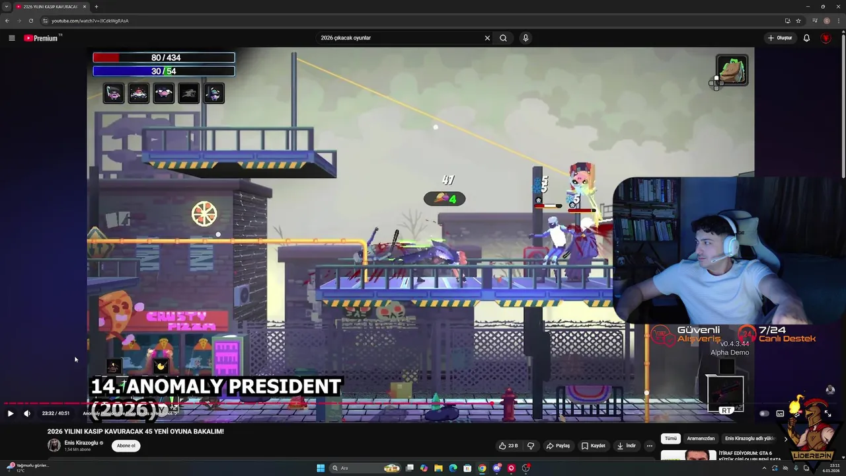846x476 pixels.
Task: Click the browser vertical scrollbar
Action: pyautogui.click(x=843, y=106)
